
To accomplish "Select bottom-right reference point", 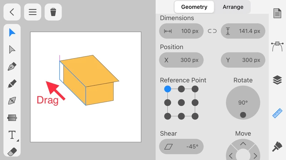I will [195, 116].
